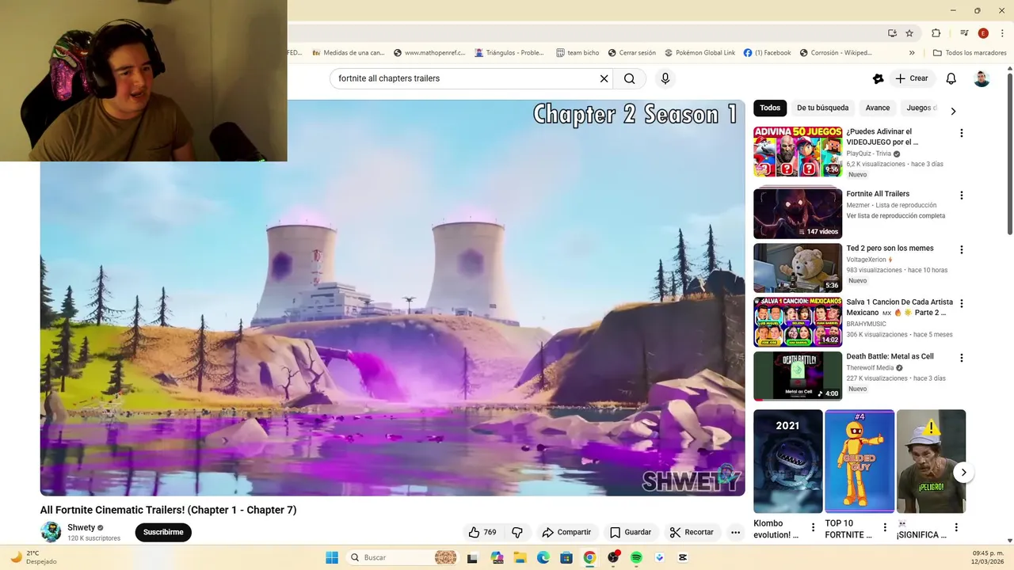Image resolution: width=1014 pixels, height=570 pixels.
Task: Open the Corrosión - Wikipedia bookmark
Action: pos(836,53)
